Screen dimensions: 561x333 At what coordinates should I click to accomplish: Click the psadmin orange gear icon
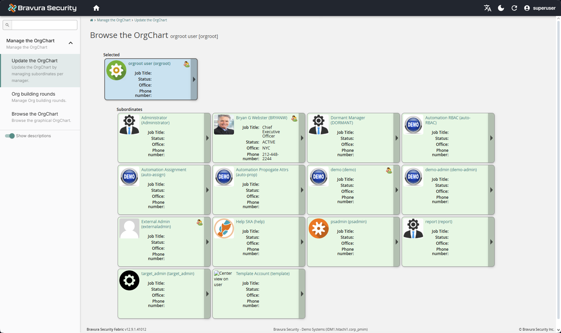pos(318,228)
